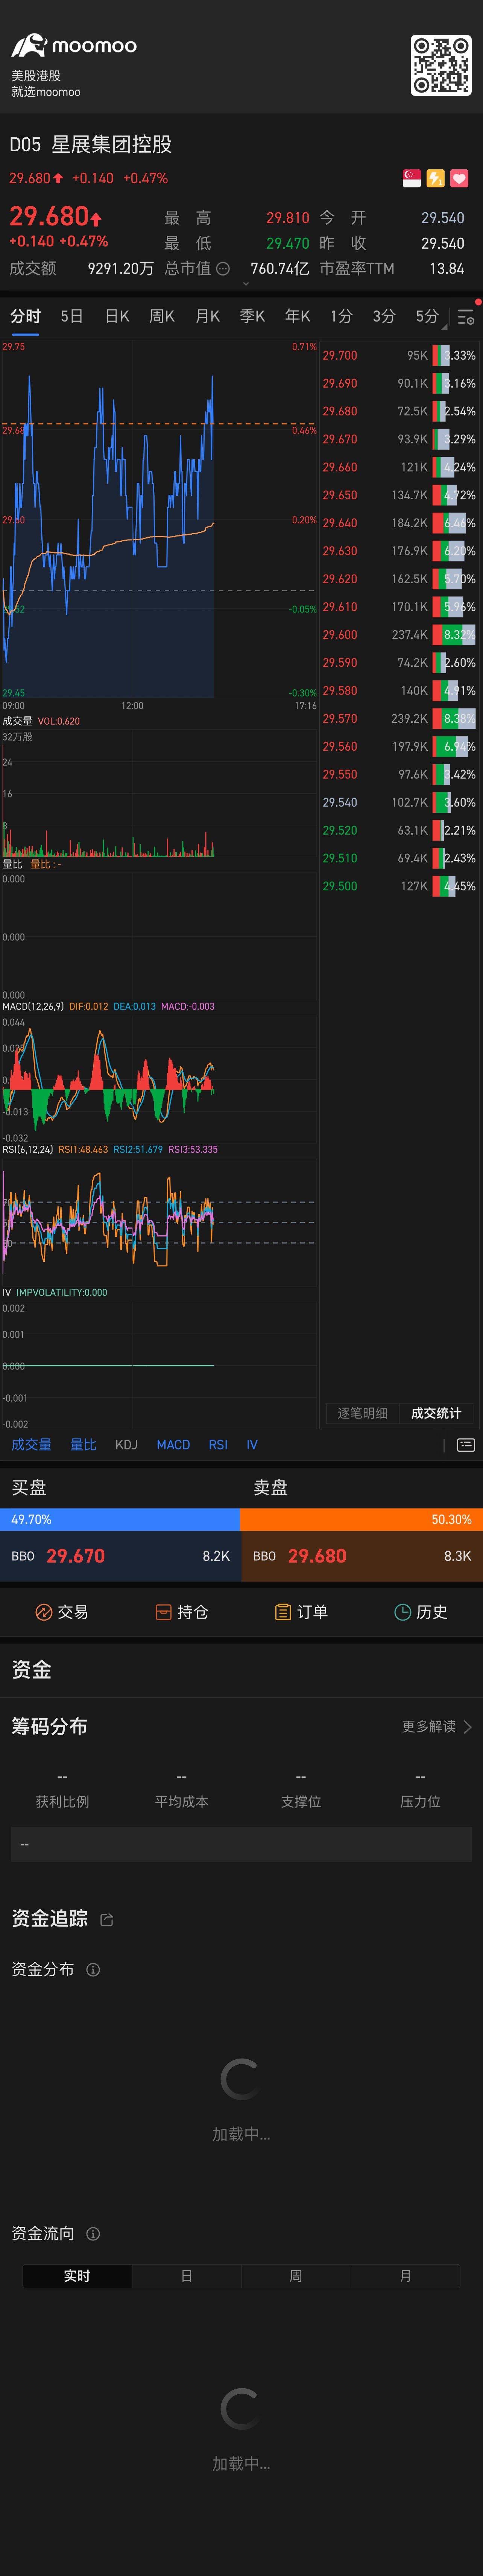The image size is (483, 2576).
Task: Toggle the MACD indicator
Action: [173, 1445]
